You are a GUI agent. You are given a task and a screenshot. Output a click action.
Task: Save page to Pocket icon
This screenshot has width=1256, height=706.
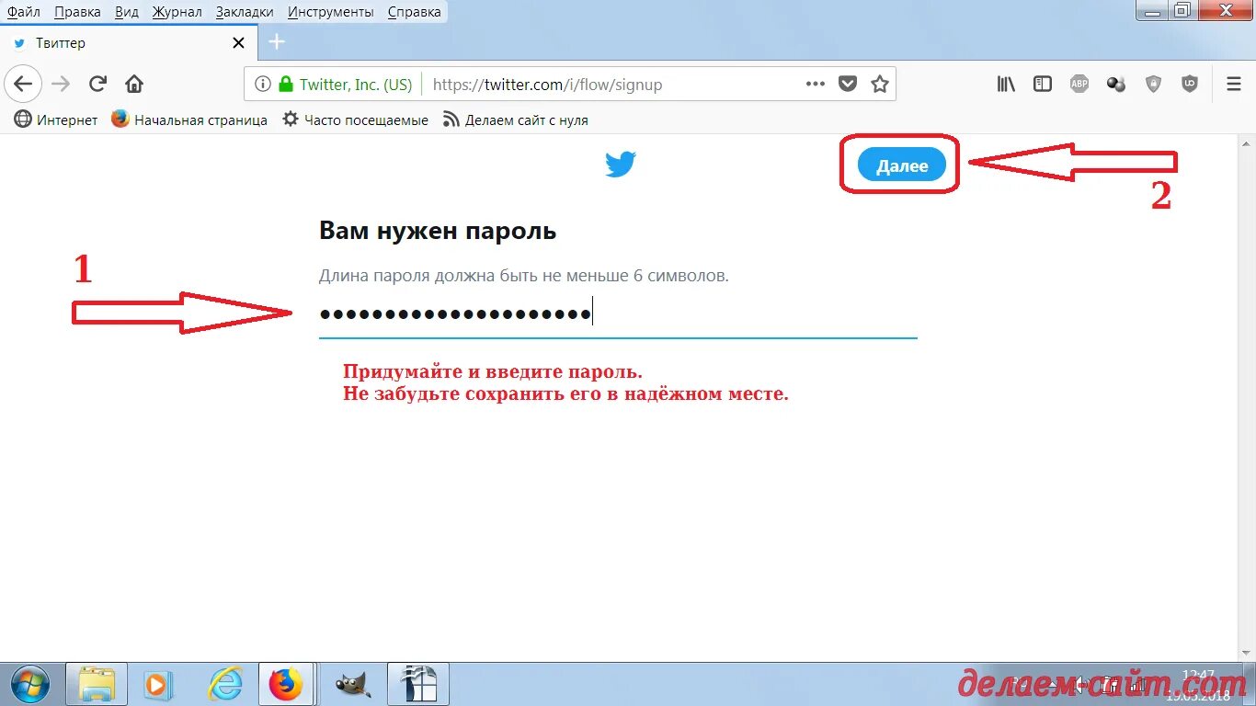tap(848, 85)
